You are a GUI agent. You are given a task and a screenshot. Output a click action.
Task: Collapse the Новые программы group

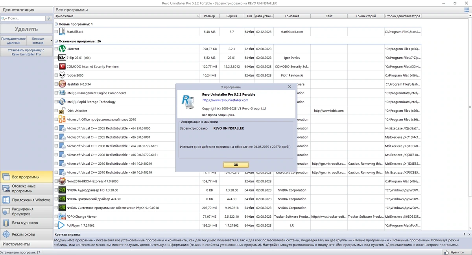coord(56,24)
